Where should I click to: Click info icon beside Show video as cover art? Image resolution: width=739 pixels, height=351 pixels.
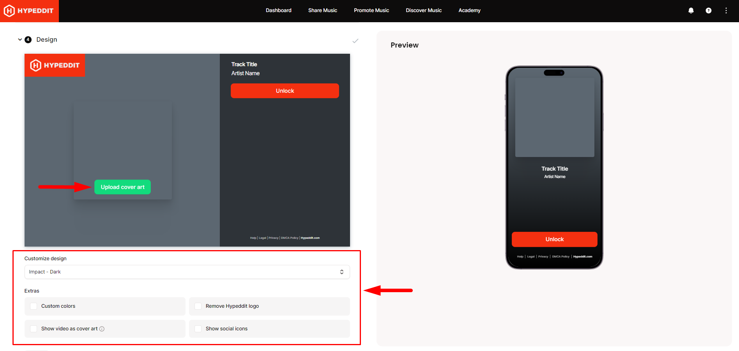(x=102, y=329)
